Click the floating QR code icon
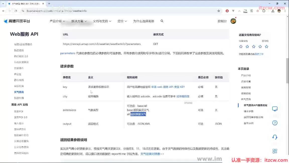289x163 pixels. (x=275, y=151)
